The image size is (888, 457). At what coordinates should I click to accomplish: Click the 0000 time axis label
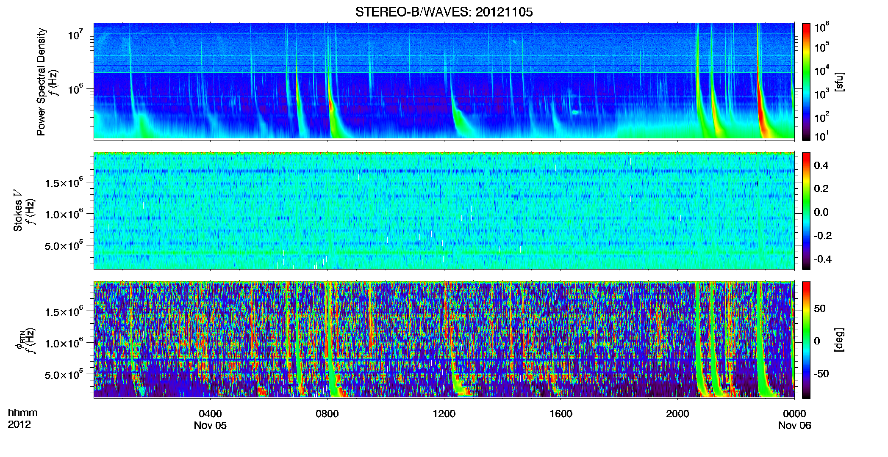pyautogui.click(x=794, y=414)
